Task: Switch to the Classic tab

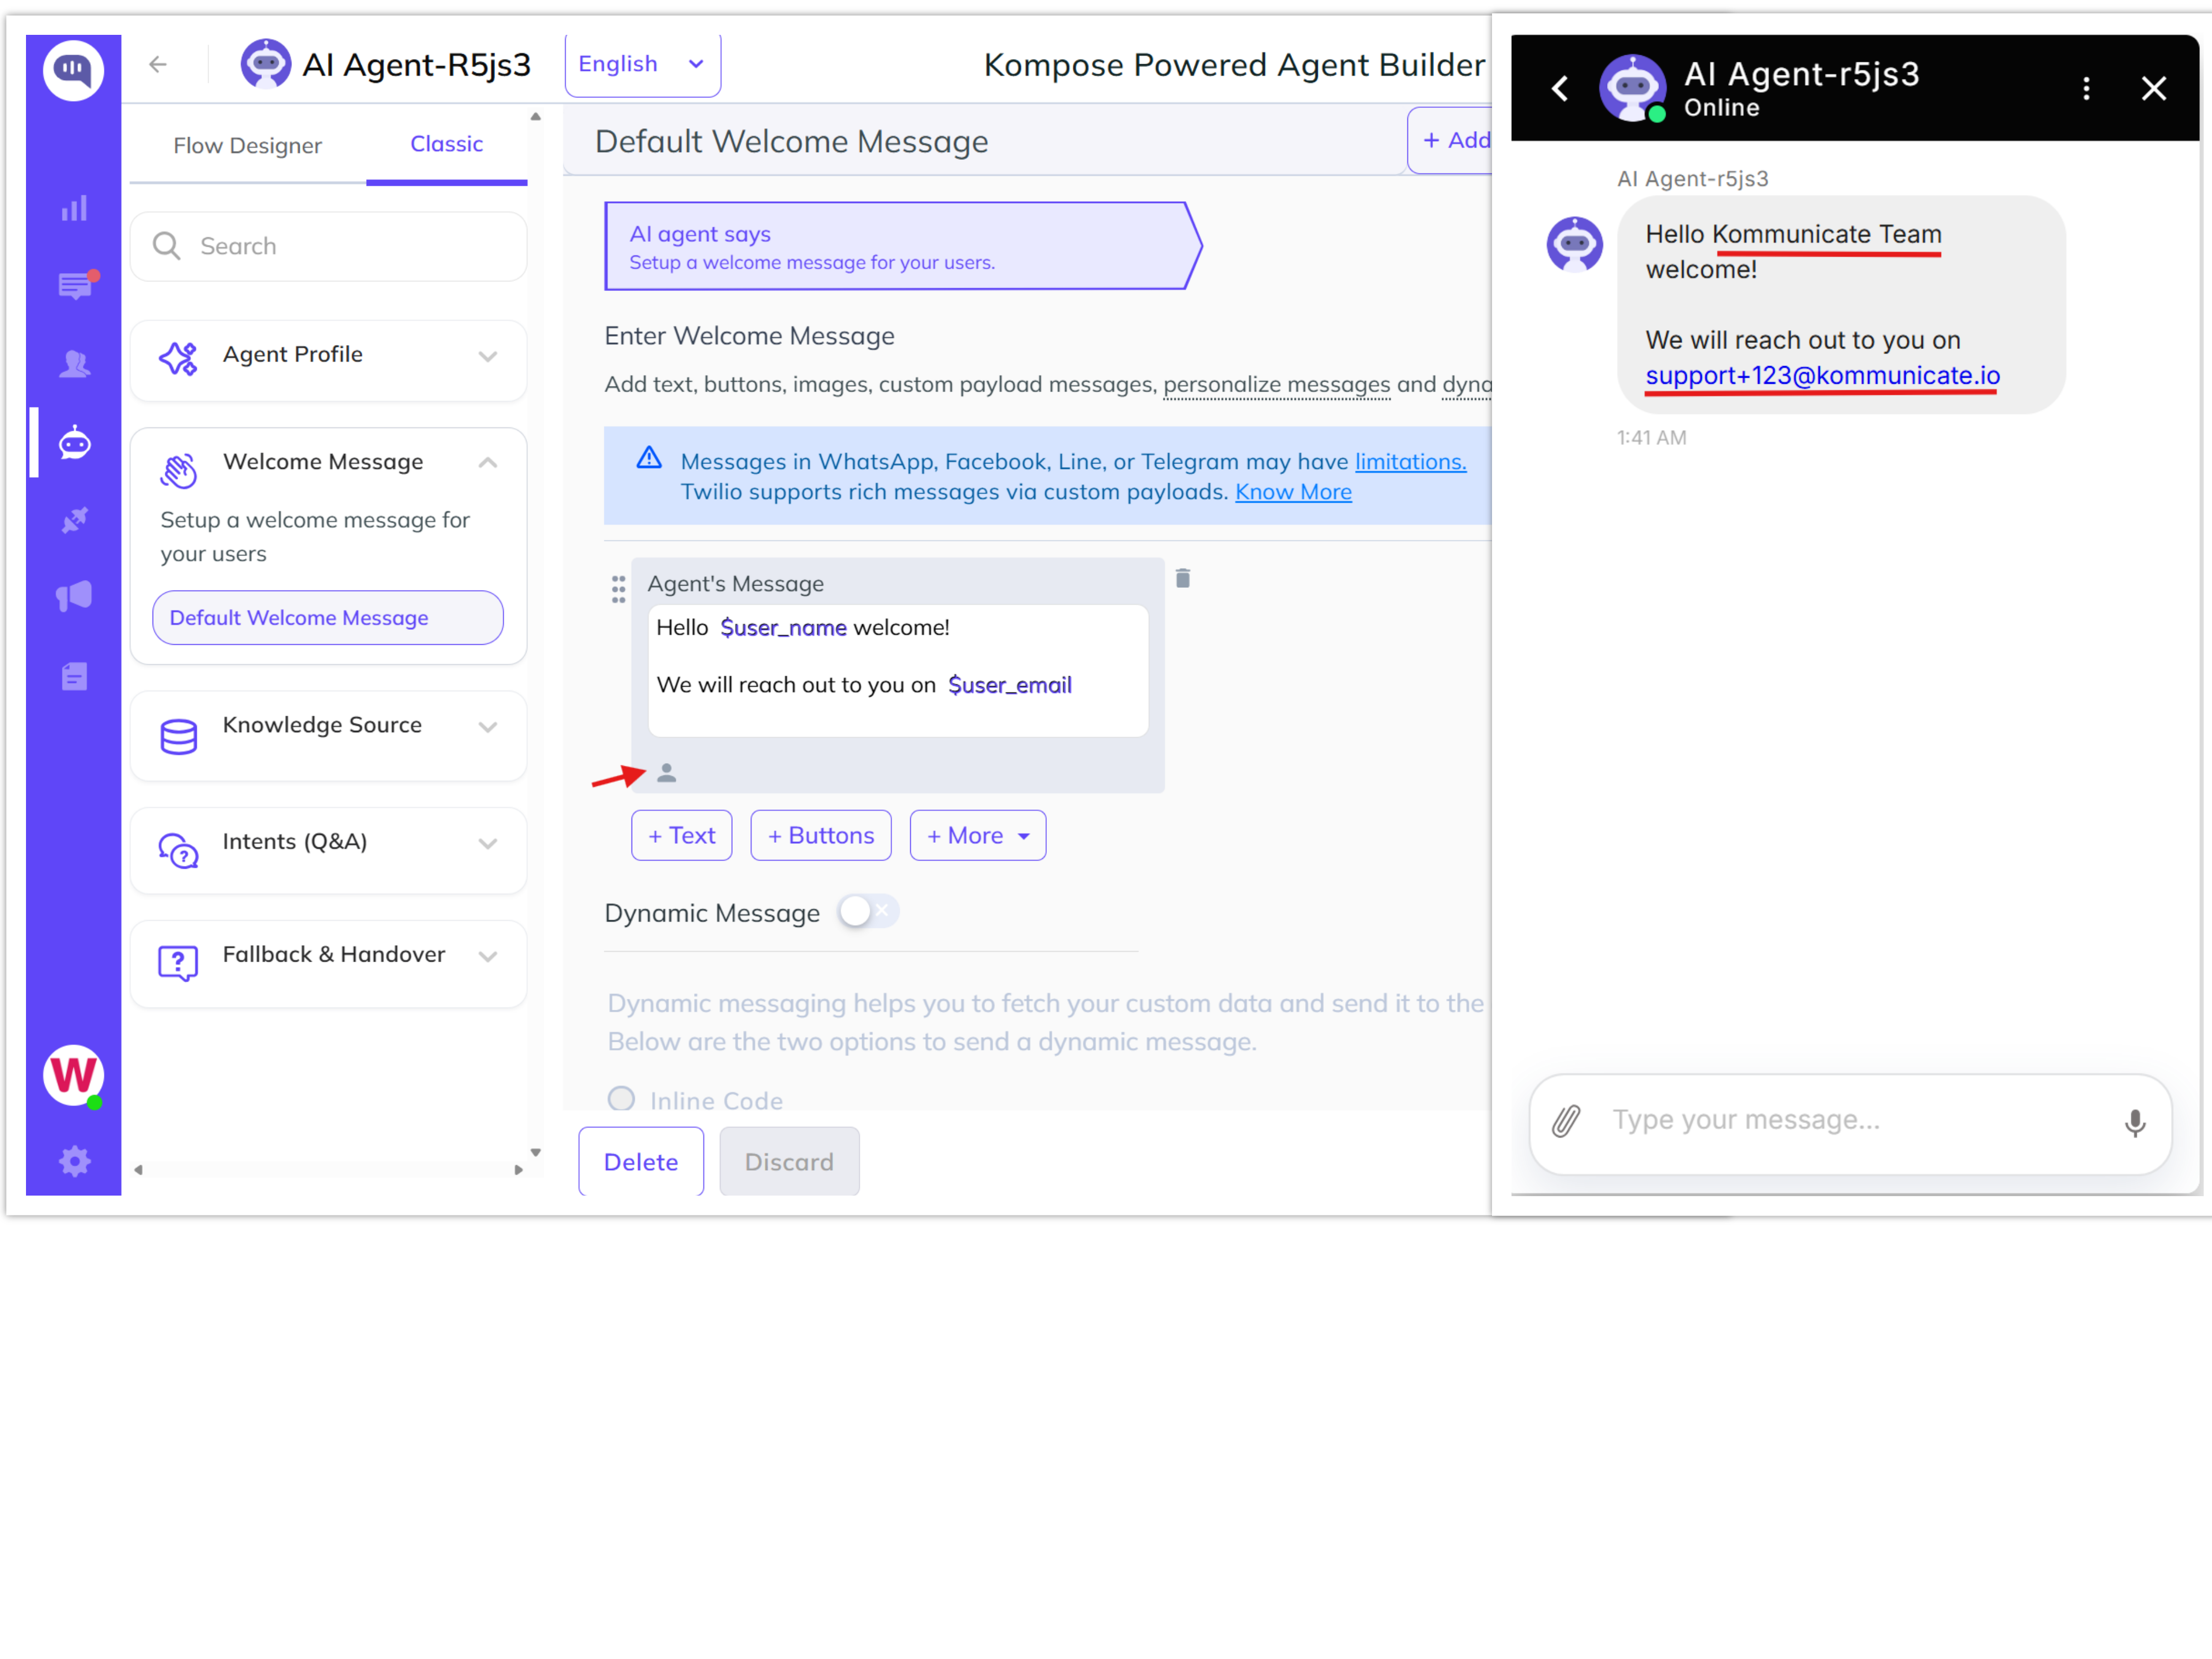Action: tap(446, 145)
